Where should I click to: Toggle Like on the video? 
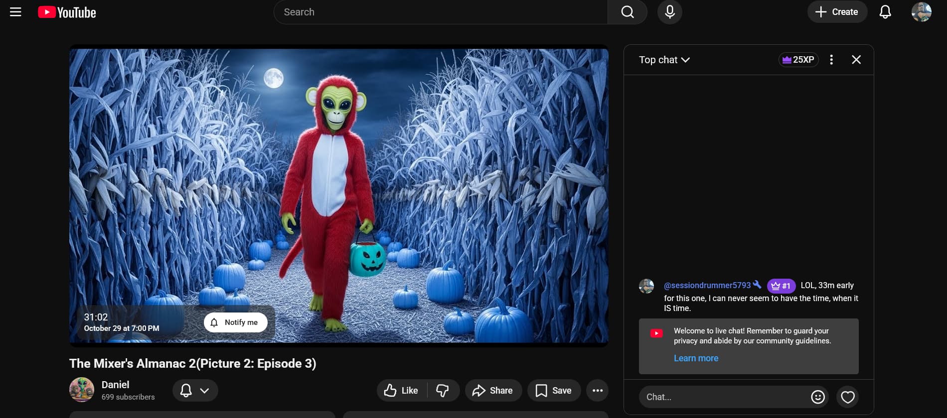coord(401,391)
